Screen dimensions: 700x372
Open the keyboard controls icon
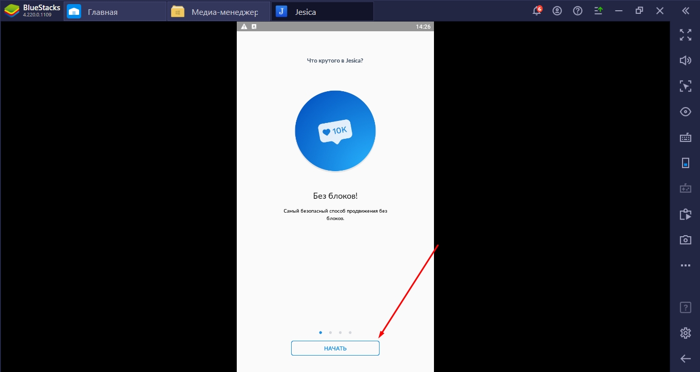[685, 137]
